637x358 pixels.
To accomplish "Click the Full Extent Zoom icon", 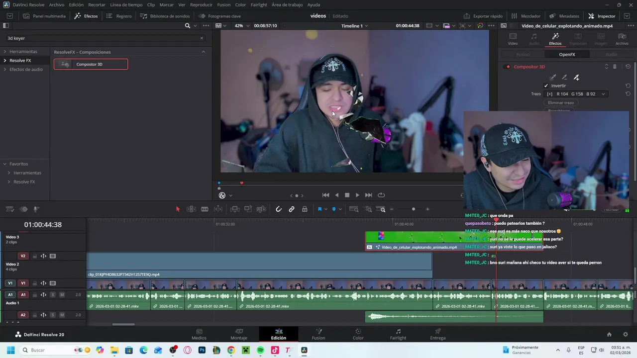I will [354, 209].
